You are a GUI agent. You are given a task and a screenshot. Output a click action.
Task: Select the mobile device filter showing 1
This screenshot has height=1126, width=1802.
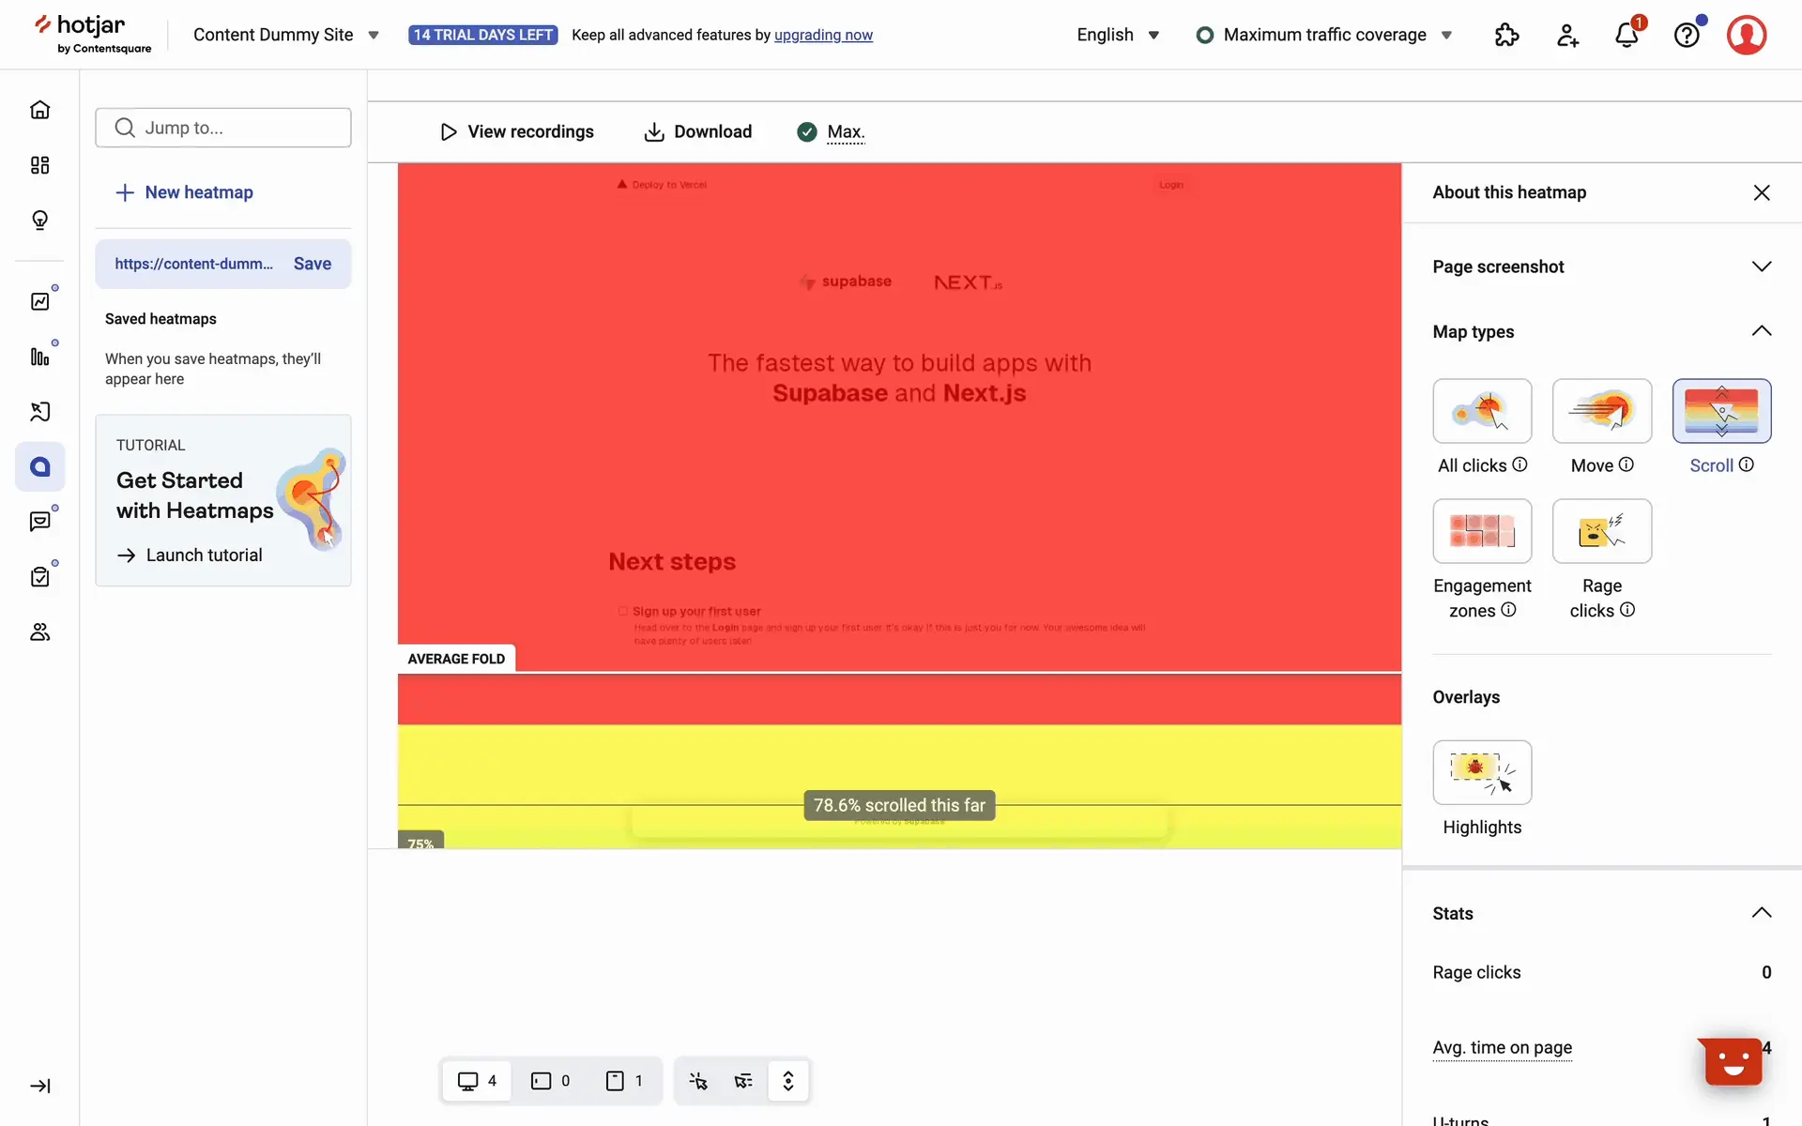(624, 1081)
